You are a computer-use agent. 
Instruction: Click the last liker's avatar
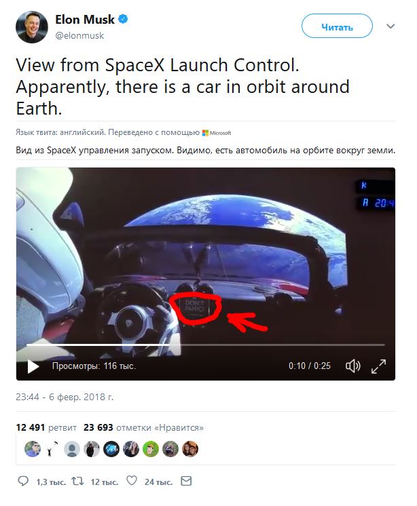point(190,449)
